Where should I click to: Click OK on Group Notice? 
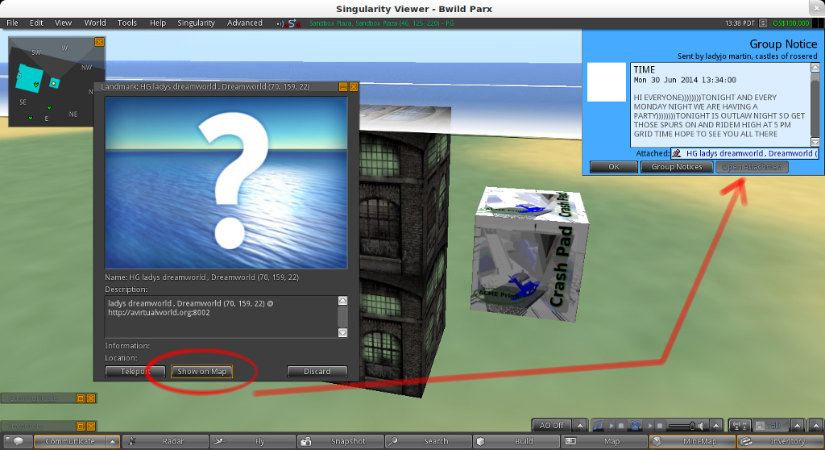(x=614, y=167)
